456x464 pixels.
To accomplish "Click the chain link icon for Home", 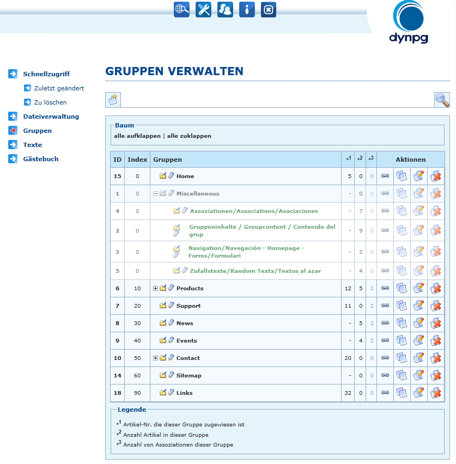I will pyautogui.click(x=385, y=176).
